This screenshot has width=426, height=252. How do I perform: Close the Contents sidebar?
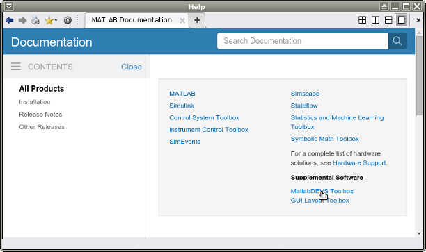pyautogui.click(x=132, y=67)
